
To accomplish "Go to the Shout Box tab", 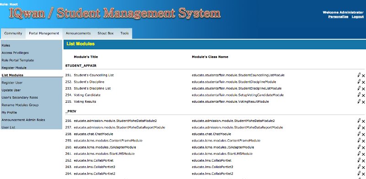I will [106, 33].
